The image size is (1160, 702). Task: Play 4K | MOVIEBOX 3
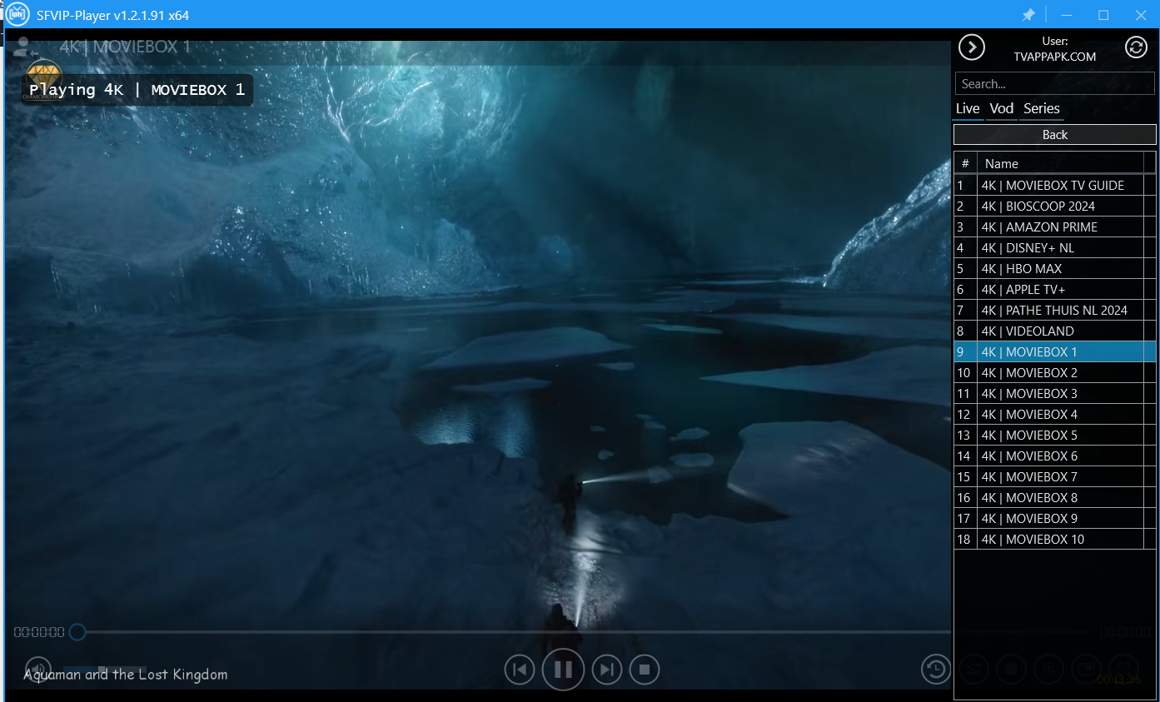[x=1054, y=393]
